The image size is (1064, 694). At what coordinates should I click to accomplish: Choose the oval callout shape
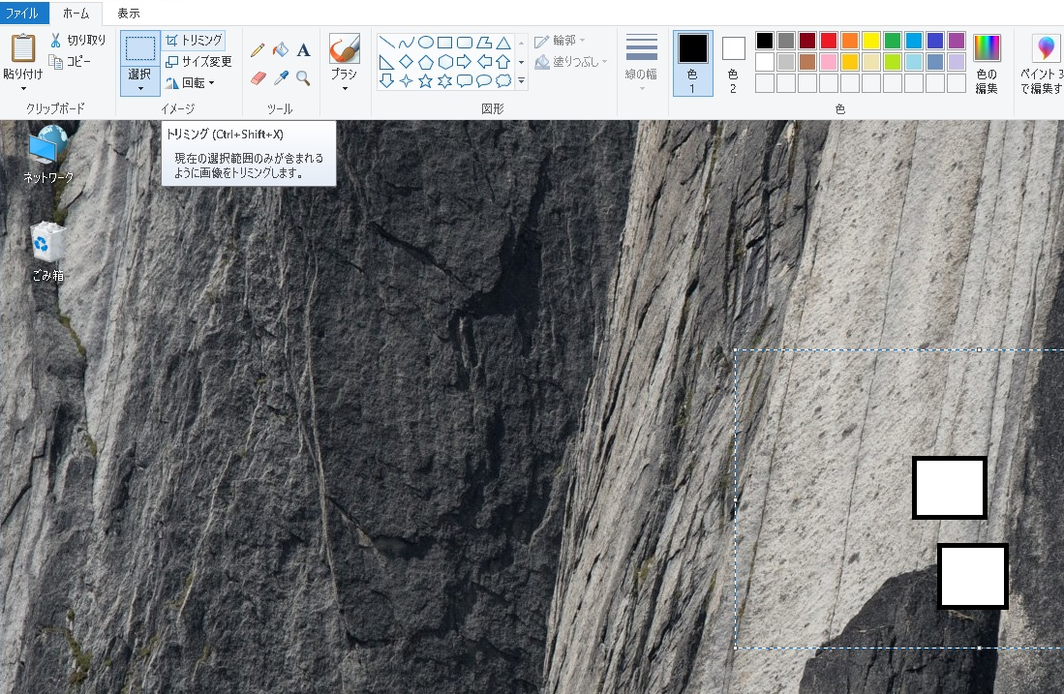[484, 81]
